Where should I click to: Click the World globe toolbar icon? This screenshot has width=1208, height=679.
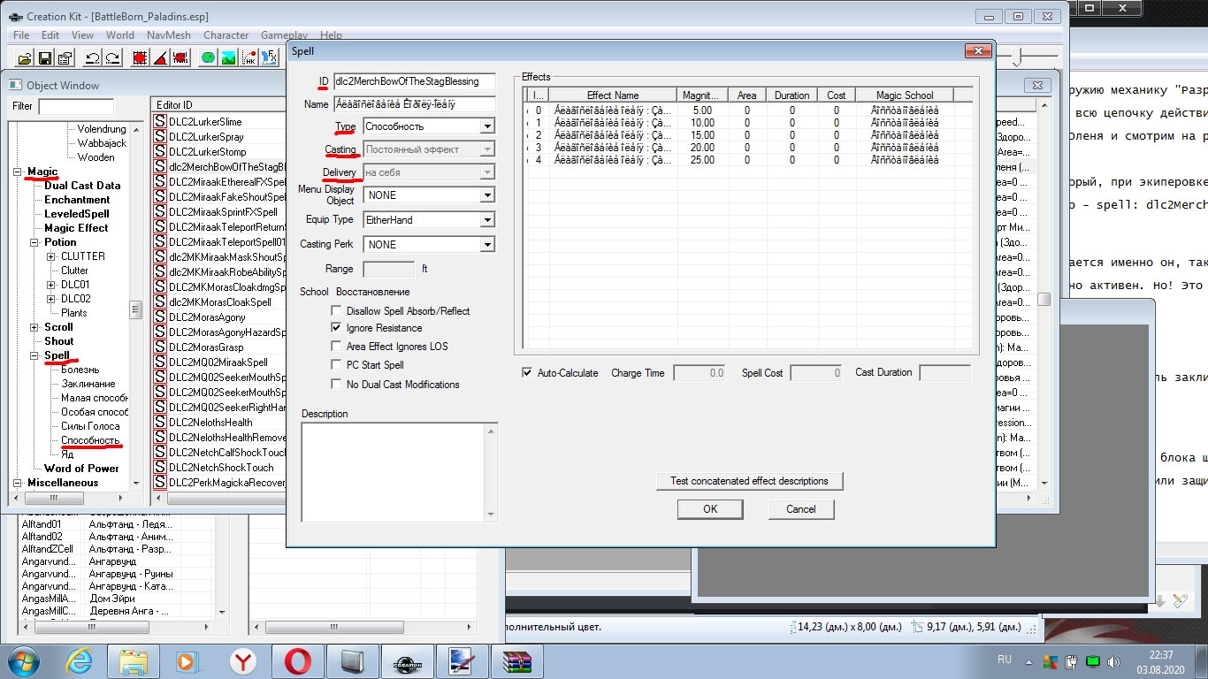(208, 58)
